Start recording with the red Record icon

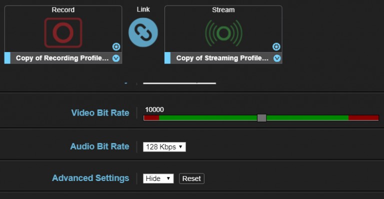click(x=63, y=32)
